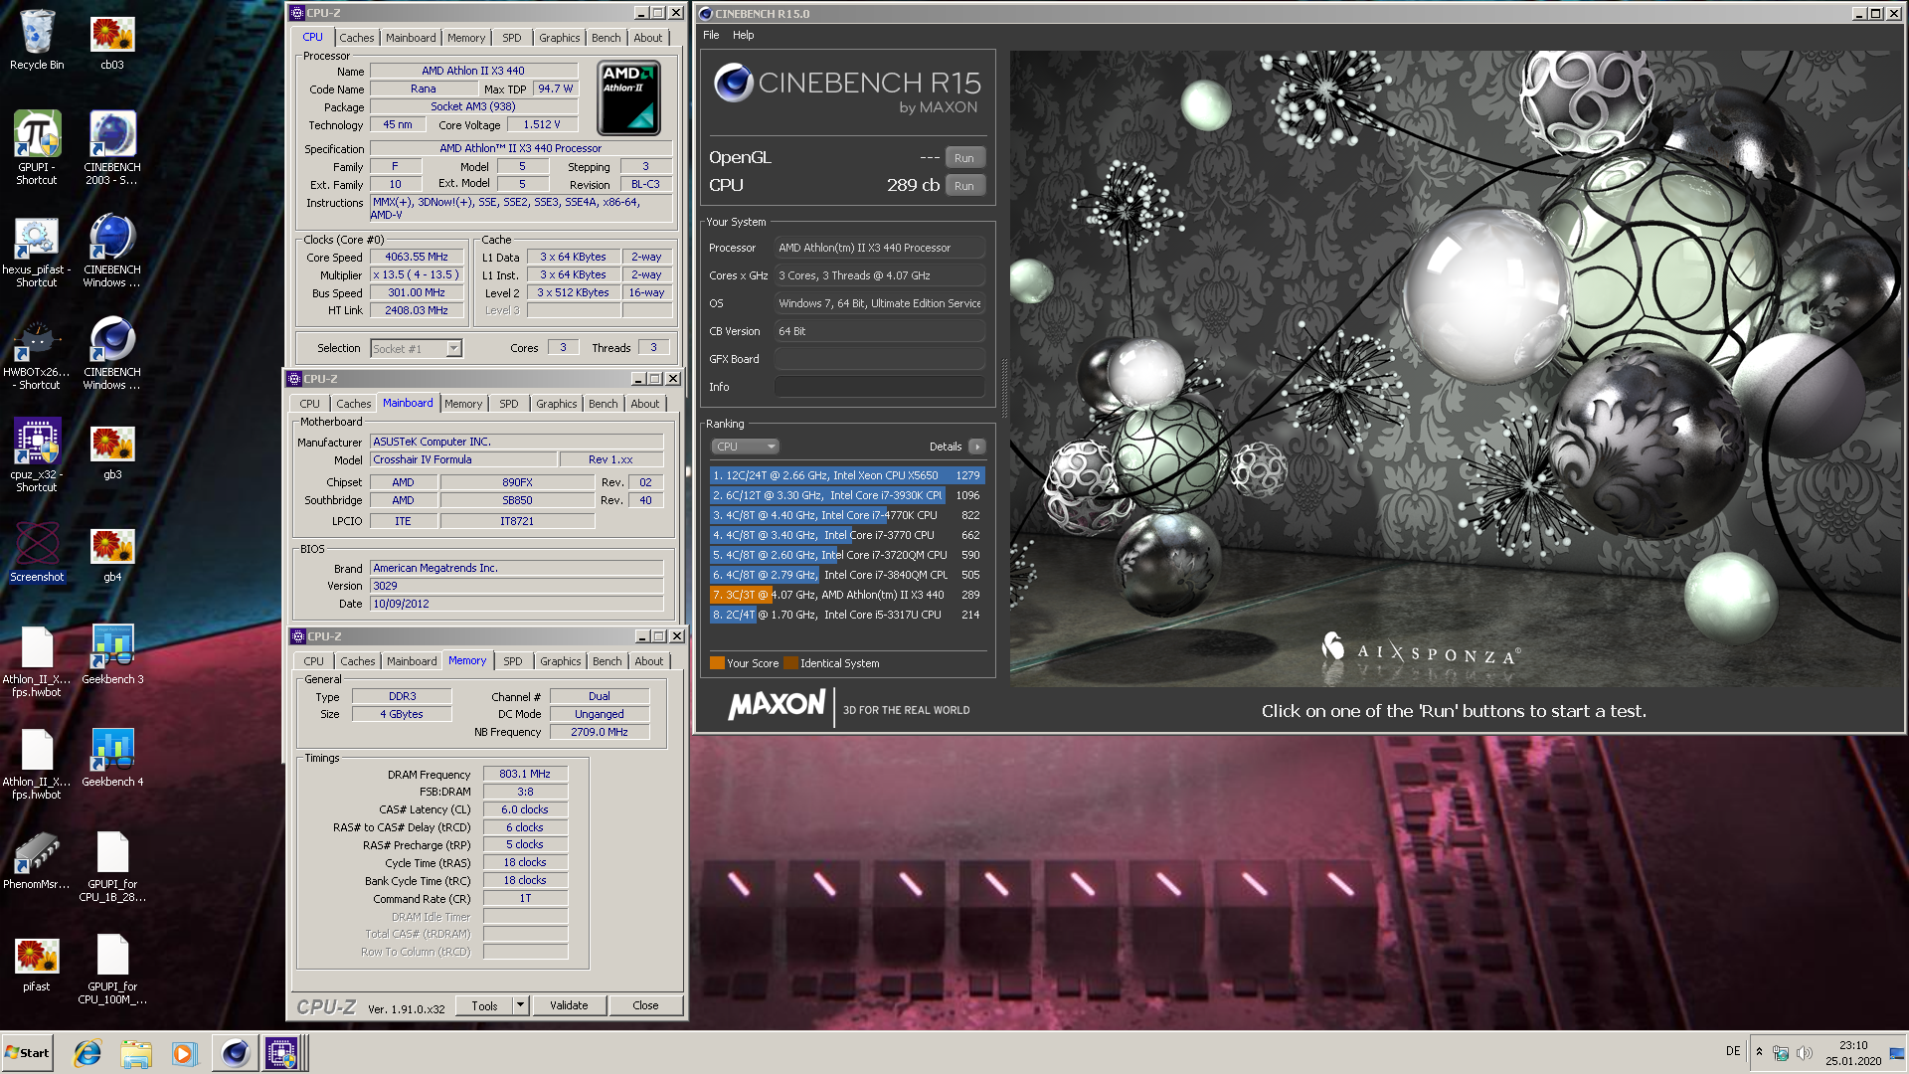
Task: Select Athlon II X3 440 ranking row
Action: point(847,595)
